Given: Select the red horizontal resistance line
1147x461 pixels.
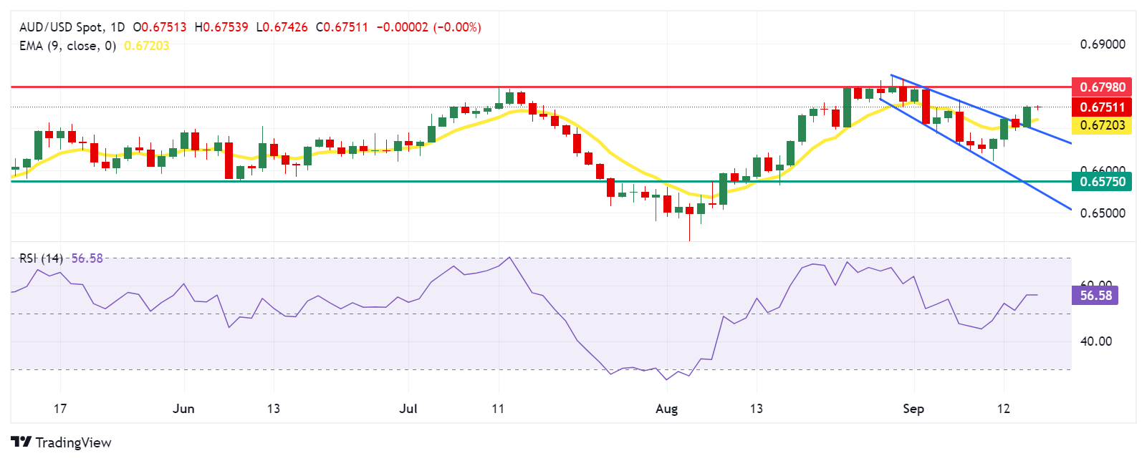Looking at the screenshot, I should click(x=541, y=87).
